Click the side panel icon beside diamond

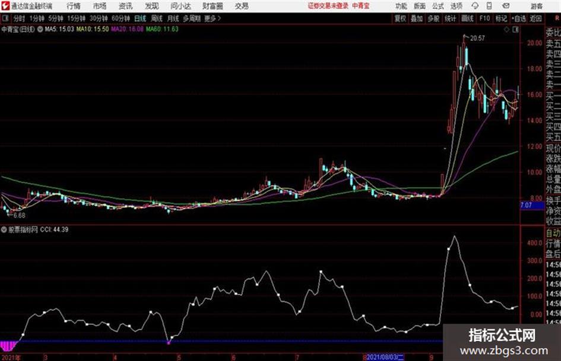pyautogui.click(x=515, y=30)
